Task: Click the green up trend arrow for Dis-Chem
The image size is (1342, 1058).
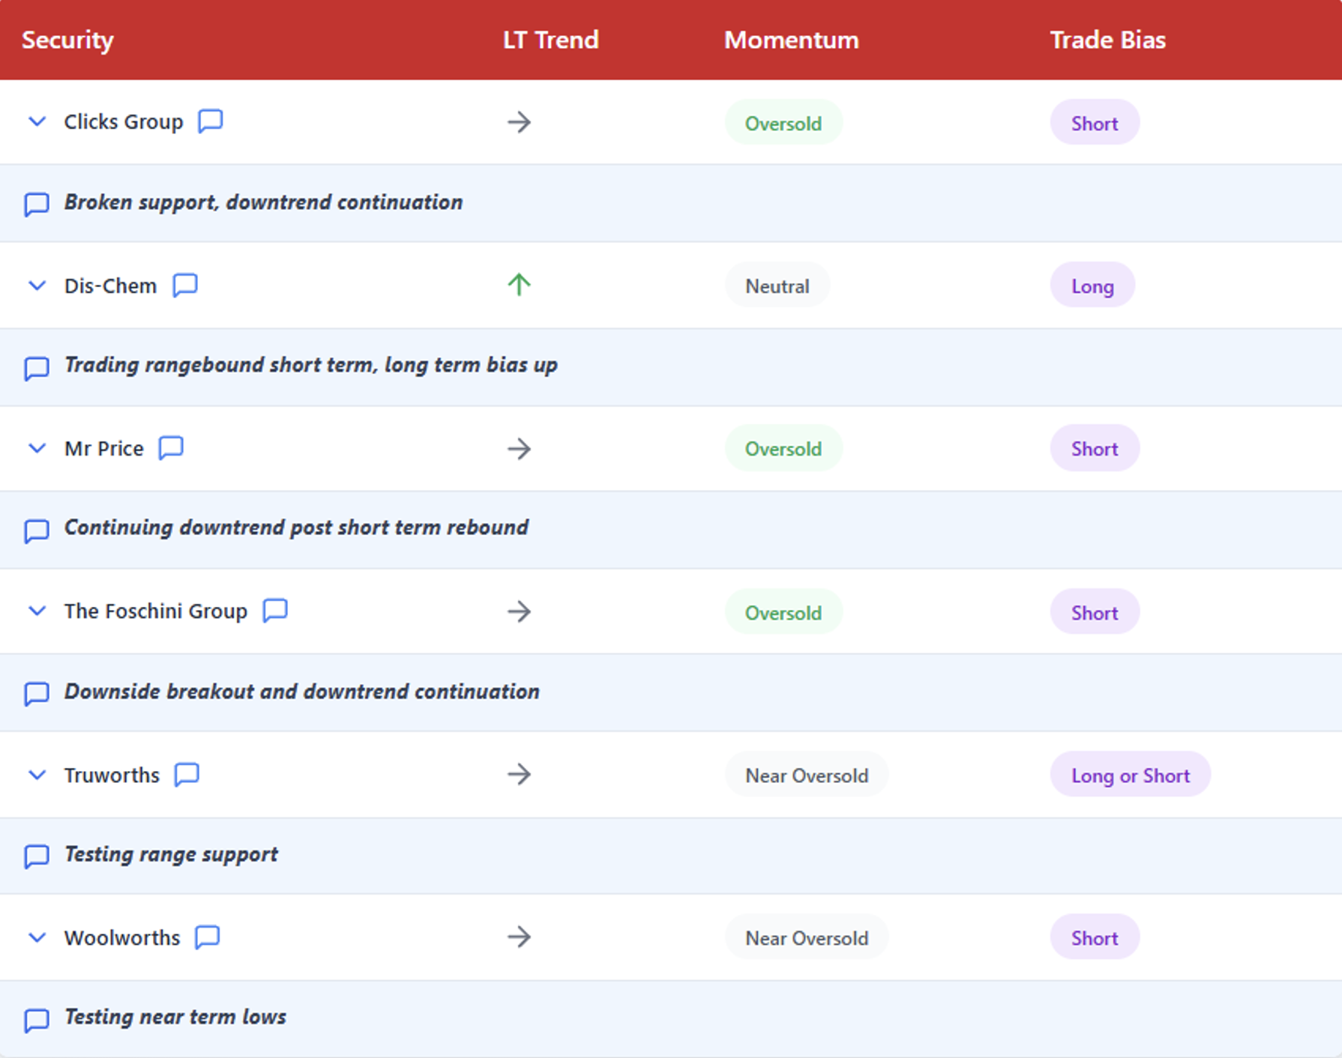Action: [x=519, y=284]
